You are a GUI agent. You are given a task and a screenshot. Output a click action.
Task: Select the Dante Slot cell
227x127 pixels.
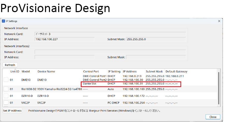[x=90, y=84]
